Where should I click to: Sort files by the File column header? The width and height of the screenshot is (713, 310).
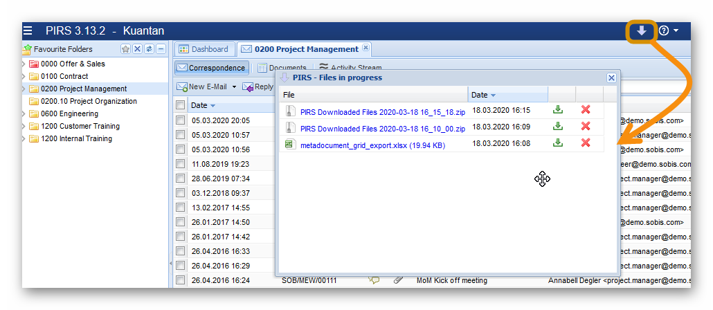(x=373, y=95)
